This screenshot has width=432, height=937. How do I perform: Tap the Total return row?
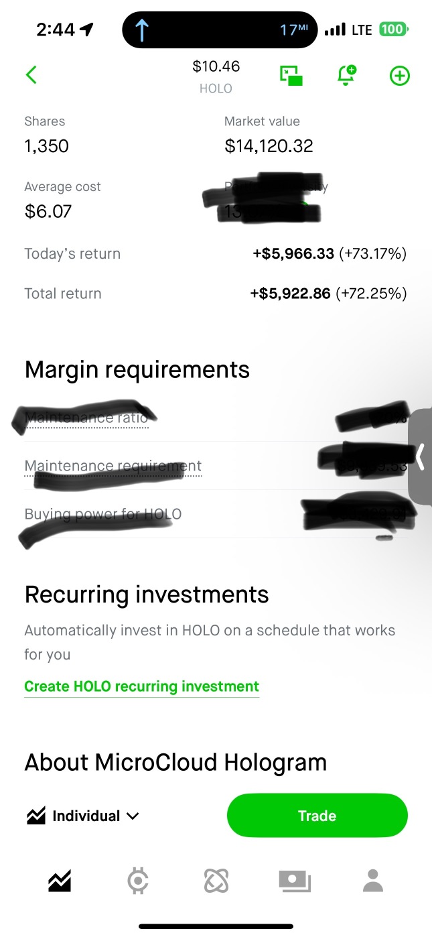point(216,294)
